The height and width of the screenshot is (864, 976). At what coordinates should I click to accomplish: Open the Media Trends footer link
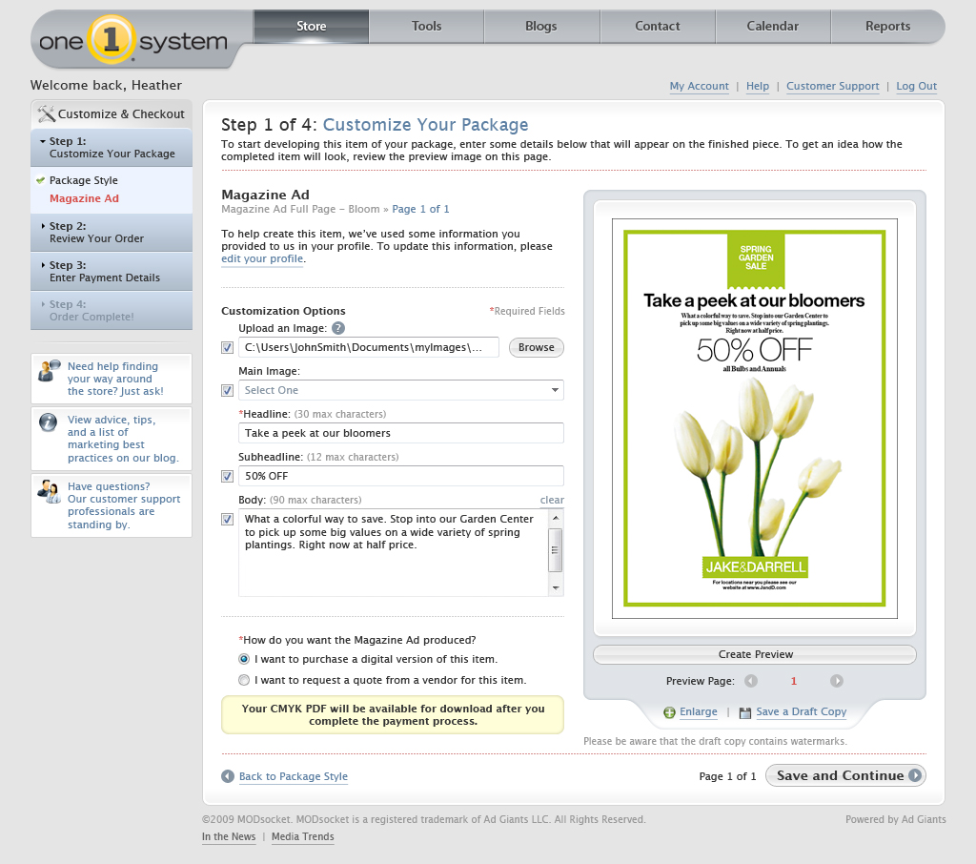pyautogui.click(x=302, y=836)
